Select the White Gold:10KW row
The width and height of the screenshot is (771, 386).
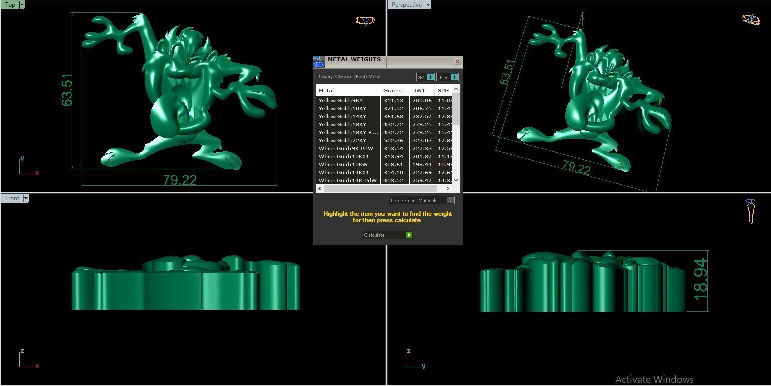point(384,164)
